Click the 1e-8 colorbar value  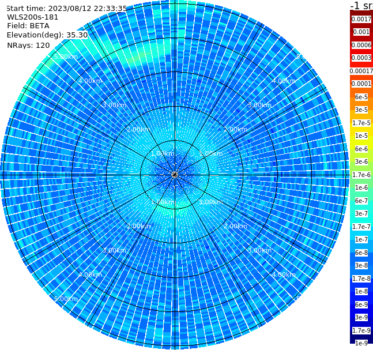pos(361,291)
